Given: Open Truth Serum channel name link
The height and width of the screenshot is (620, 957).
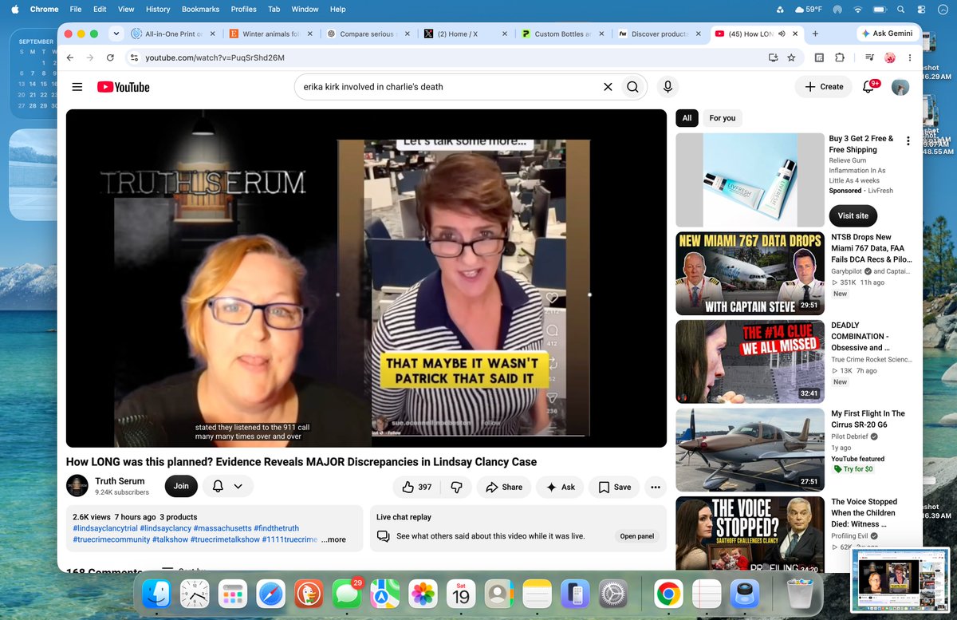Looking at the screenshot, I should 118,480.
